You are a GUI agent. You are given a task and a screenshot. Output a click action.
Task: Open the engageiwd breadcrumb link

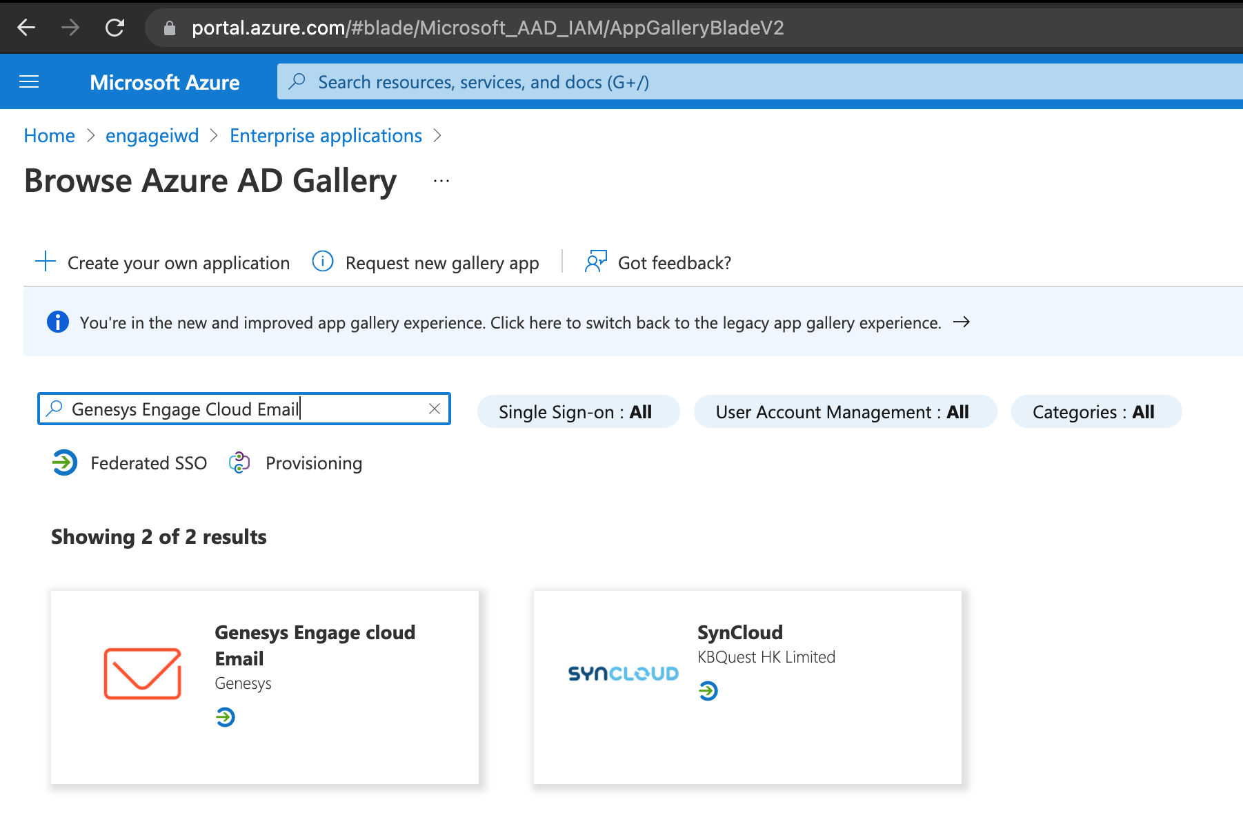coord(152,136)
